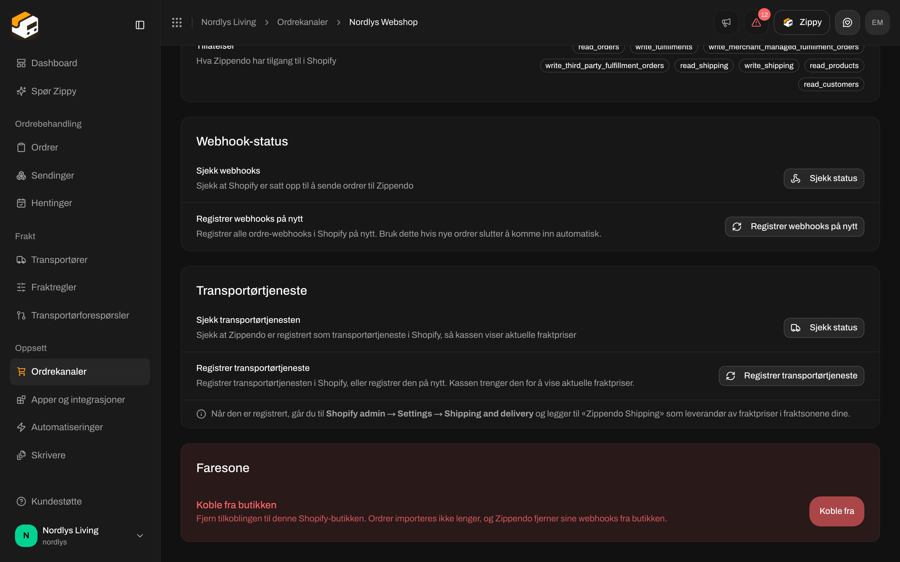Open Apper og integrasjoner
Screen dimensions: 900x562
pos(80,400)
